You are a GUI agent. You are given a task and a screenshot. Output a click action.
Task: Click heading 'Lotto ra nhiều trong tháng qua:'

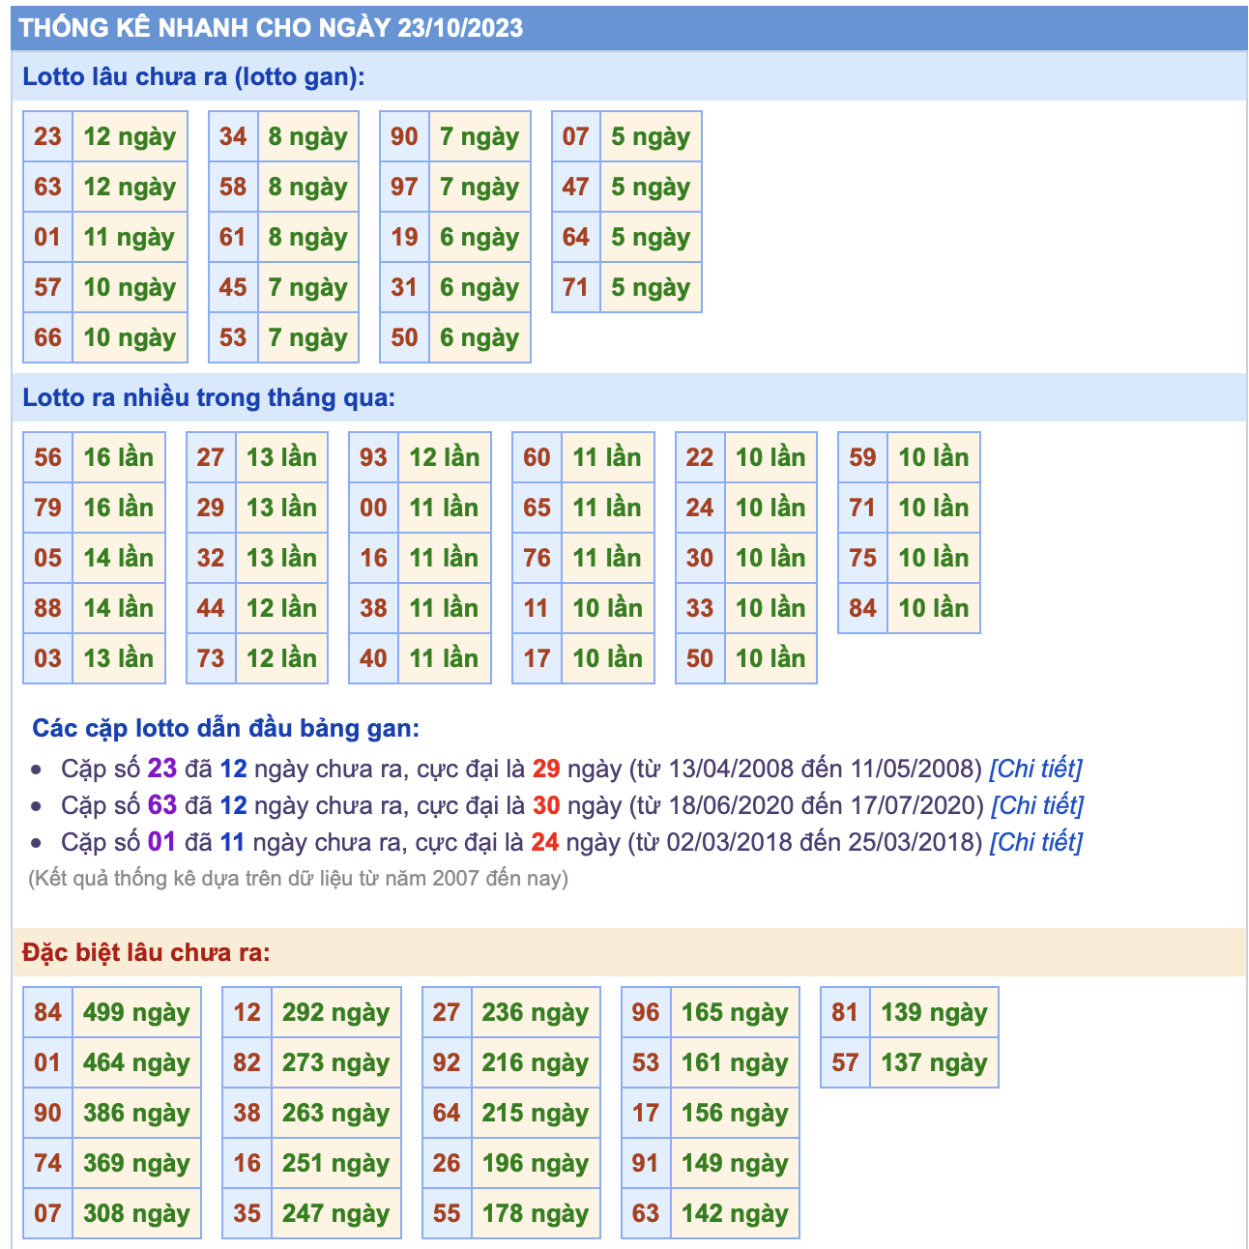pos(209,397)
